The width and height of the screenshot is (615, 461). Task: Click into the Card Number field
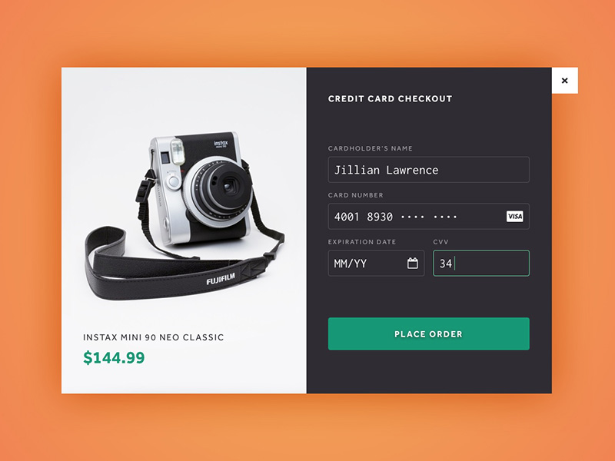click(429, 217)
